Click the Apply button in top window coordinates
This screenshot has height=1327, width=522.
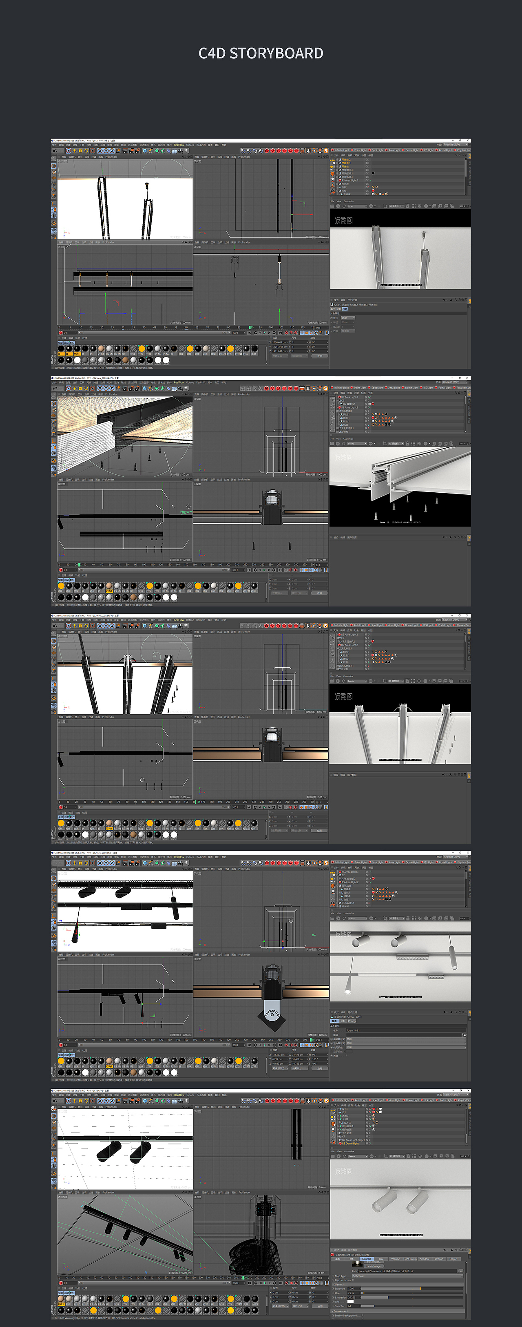point(320,356)
